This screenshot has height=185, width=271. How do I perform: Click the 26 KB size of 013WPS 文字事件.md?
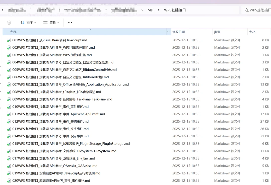tap(264, 129)
